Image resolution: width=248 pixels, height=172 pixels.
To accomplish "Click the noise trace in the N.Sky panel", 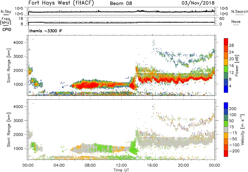I will click(x=121, y=12).
